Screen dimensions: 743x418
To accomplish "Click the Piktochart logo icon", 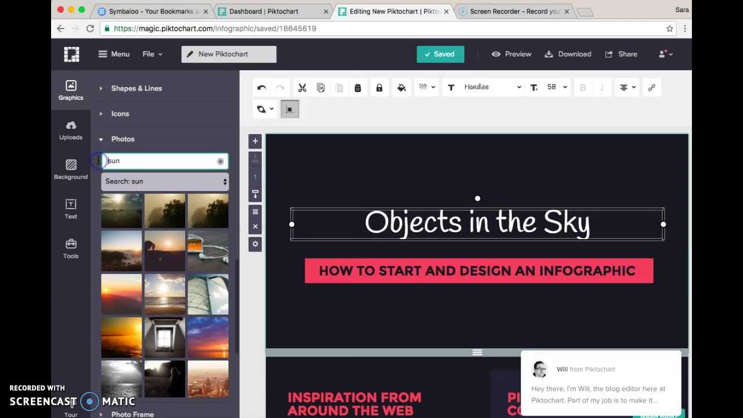I will coord(71,54).
